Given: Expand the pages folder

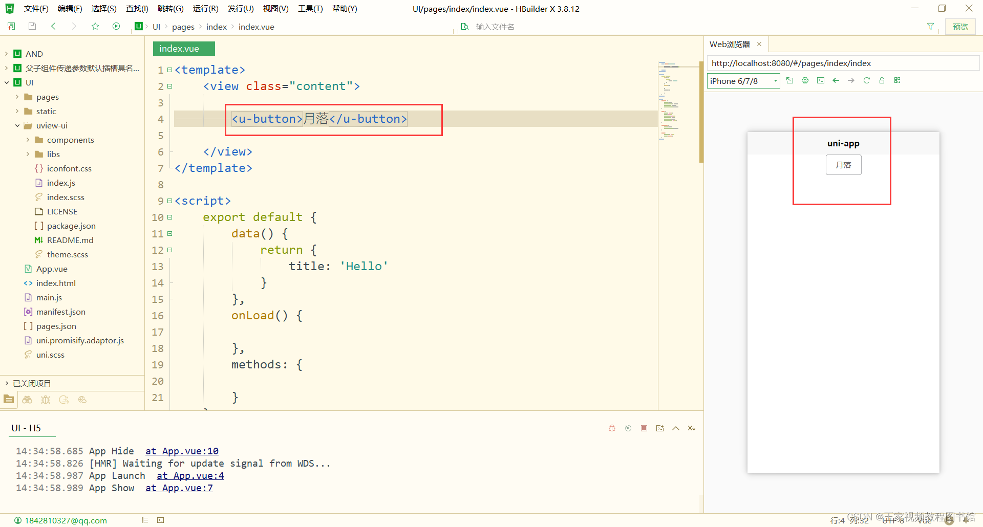Looking at the screenshot, I should coord(17,97).
